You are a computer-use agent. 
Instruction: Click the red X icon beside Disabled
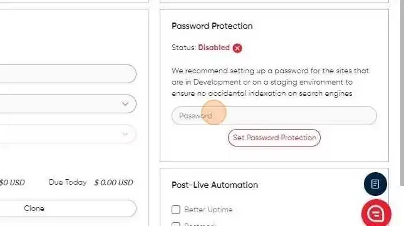pos(237,48)
